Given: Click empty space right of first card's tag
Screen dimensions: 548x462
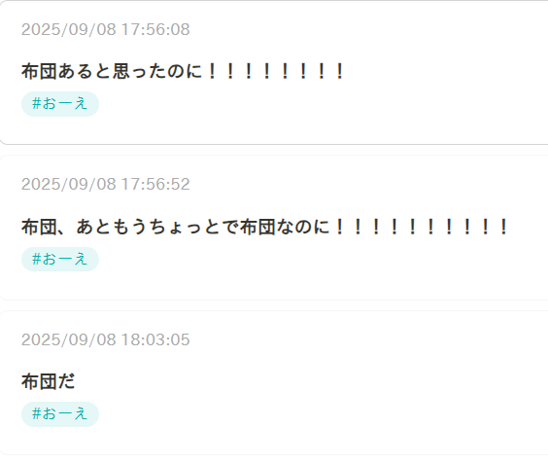Looking at the screenshot, I should click(315, 104).
